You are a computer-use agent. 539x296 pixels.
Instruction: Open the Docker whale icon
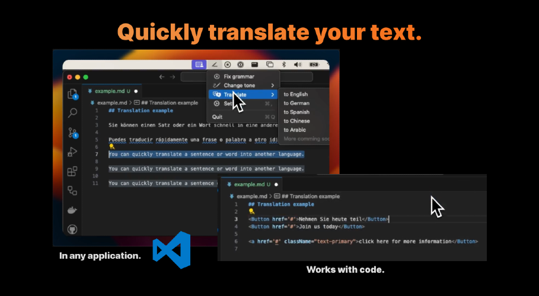pos(72,210)
